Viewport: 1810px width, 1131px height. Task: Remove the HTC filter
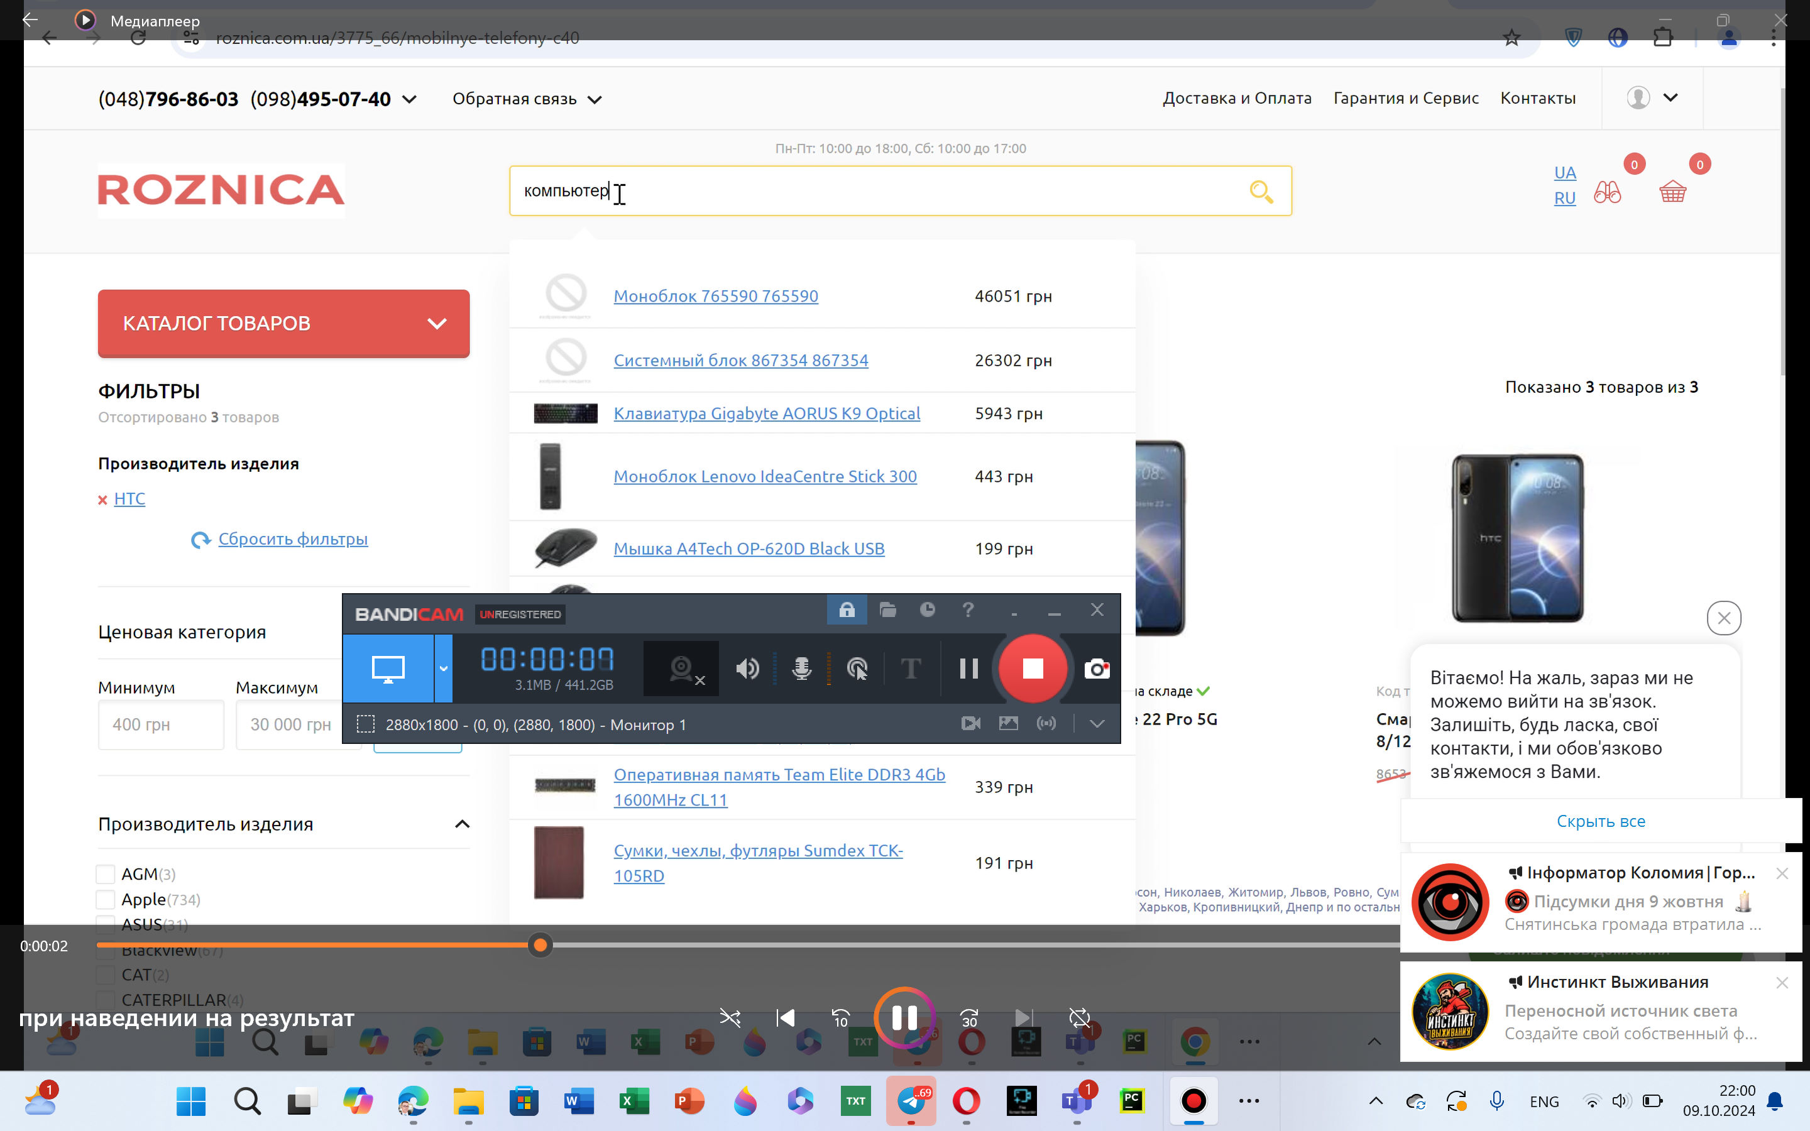click(102, 500)
